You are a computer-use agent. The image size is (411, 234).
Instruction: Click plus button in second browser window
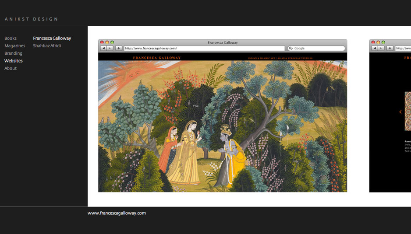pyautogui.click(x=390, y=48)
